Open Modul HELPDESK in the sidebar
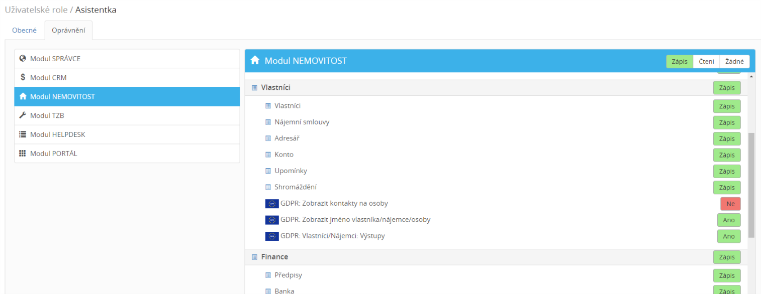The image size is (761, 294). coord(127,134)
